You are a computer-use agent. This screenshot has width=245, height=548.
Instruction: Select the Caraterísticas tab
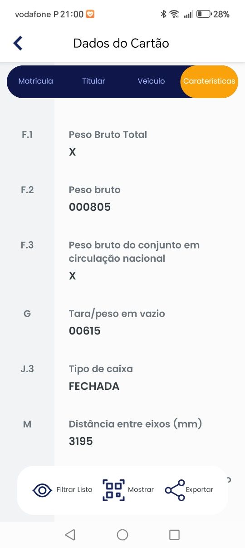[209, 81]
